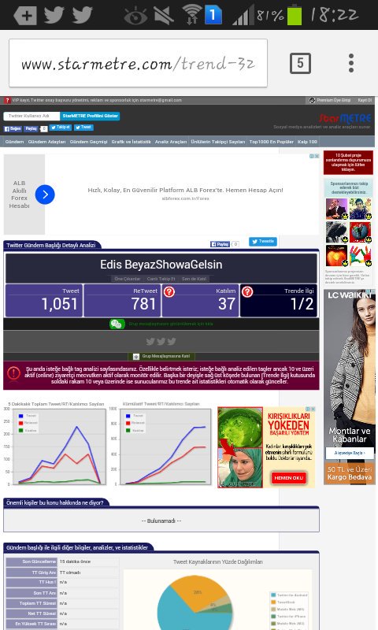Click StarMETRE Profilini Göster button

click(x=90, y=116)
